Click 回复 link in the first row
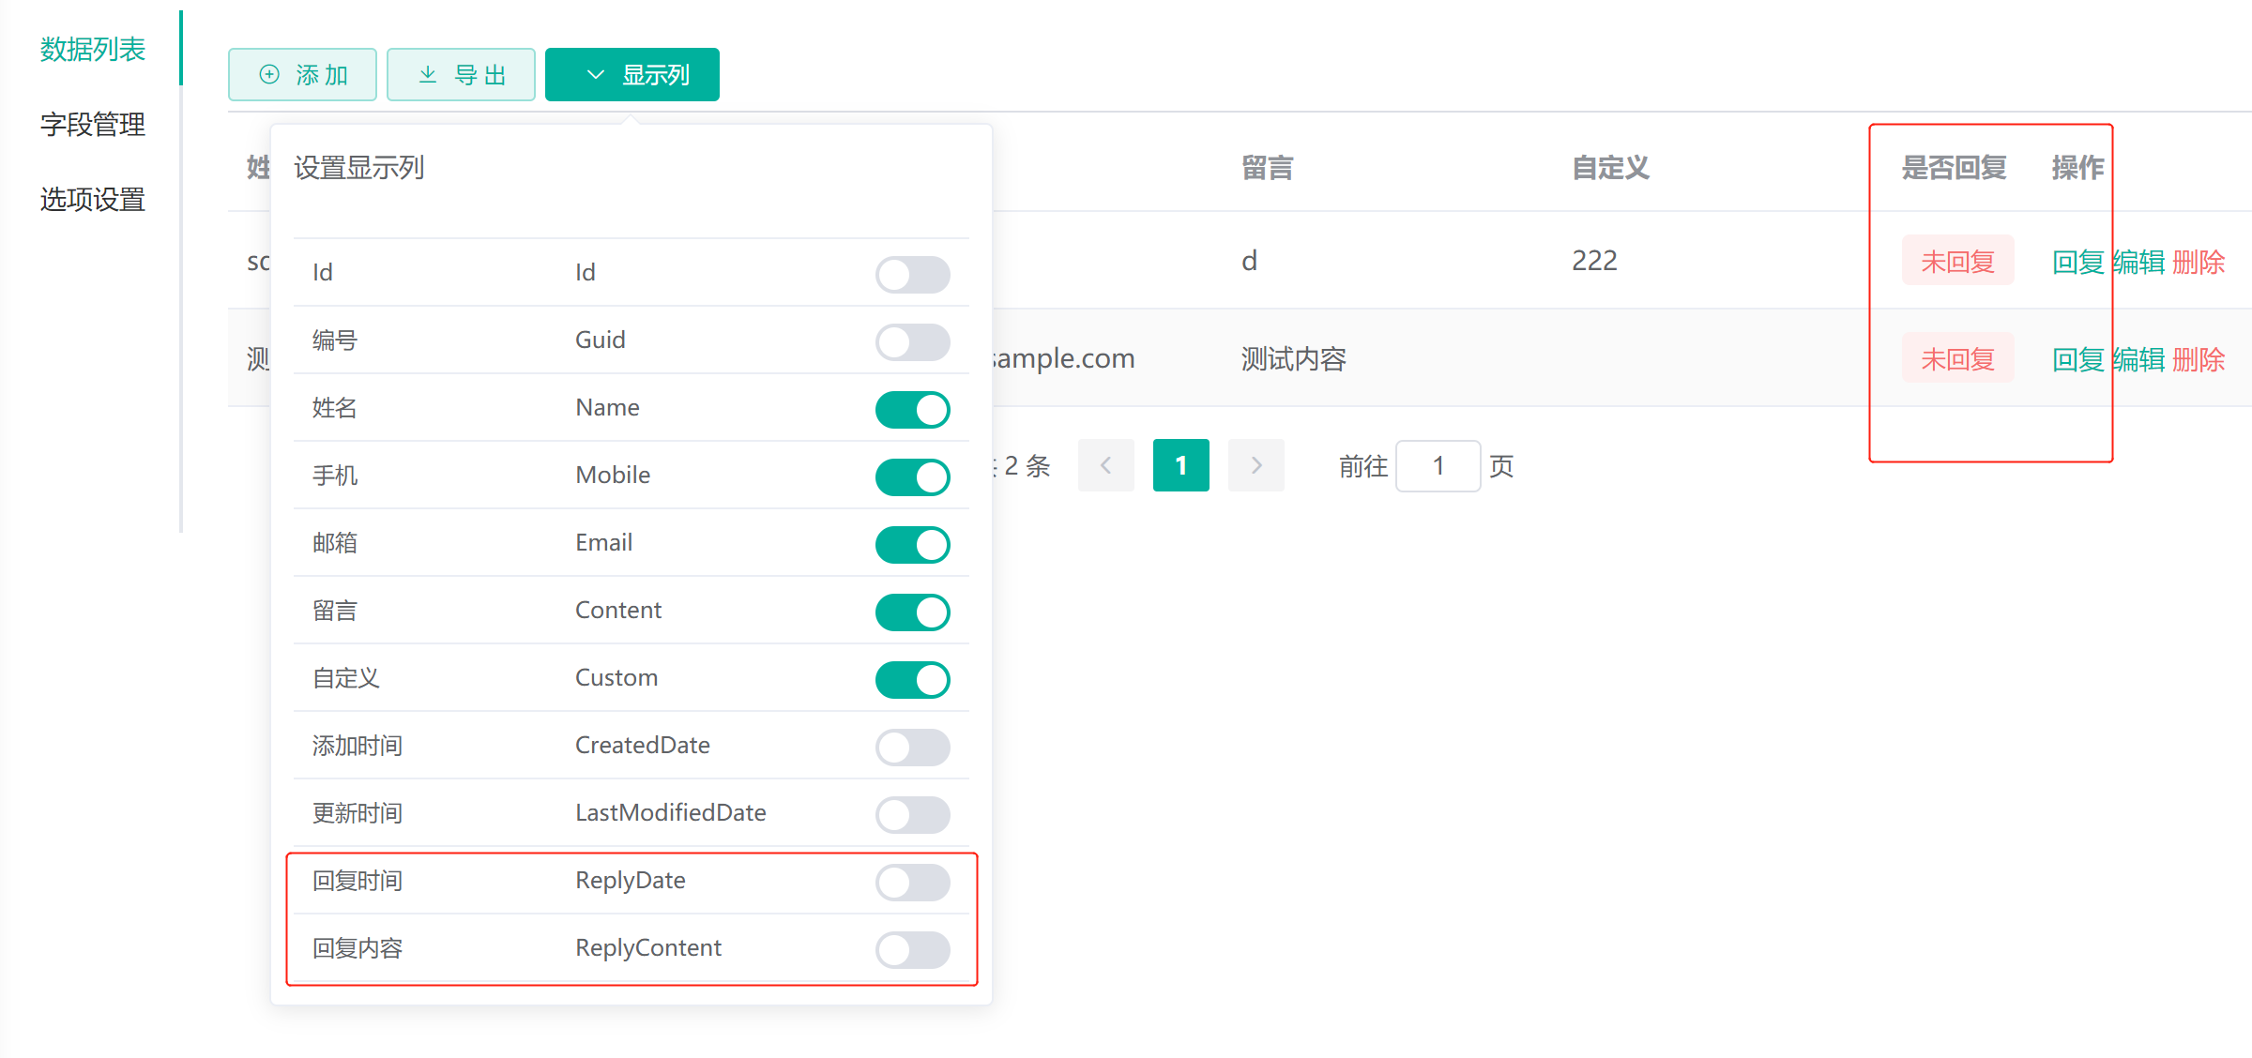This screenshot has width=2252, height=1058. [2077, 263]
